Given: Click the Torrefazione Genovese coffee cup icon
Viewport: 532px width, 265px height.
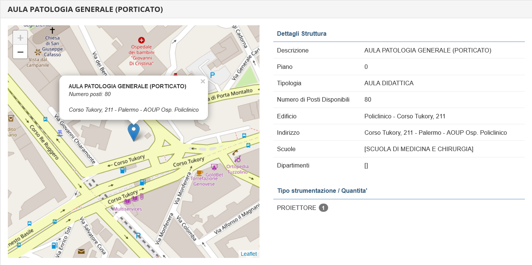Looking at the screenshot, I should 199,173.
